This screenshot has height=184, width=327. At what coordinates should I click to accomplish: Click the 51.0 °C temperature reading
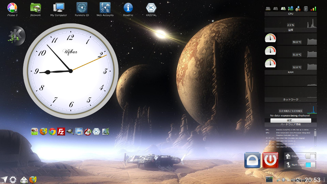297,55
